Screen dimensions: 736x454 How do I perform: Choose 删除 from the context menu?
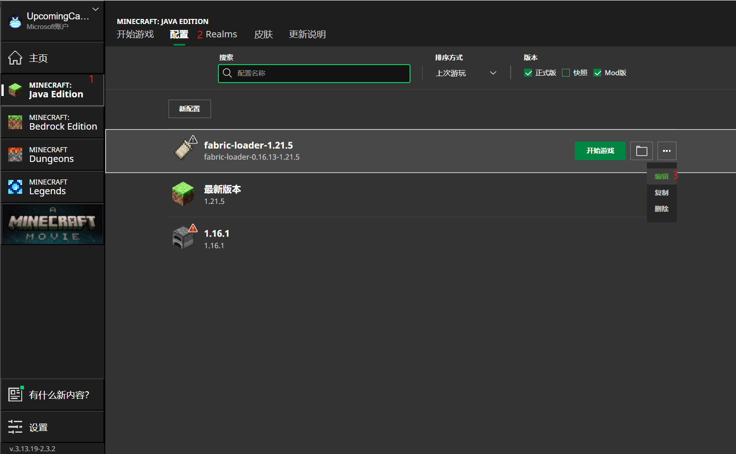point(662,209)
